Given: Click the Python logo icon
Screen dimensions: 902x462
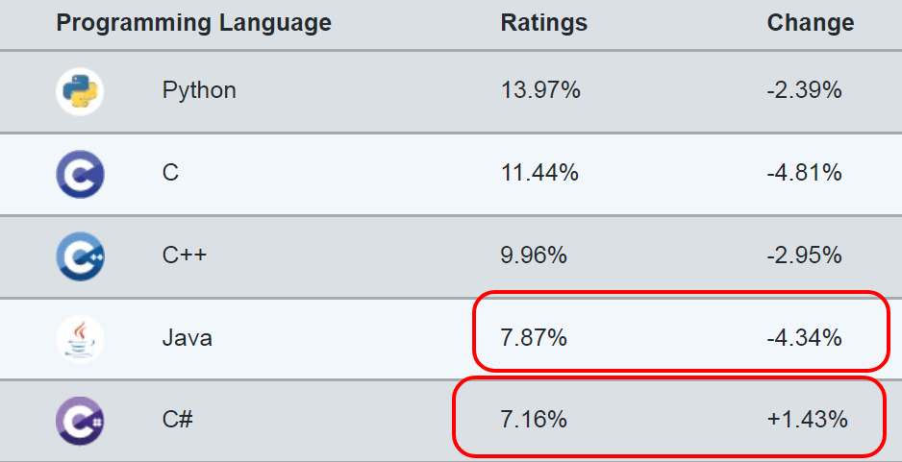Looking at the screenshot, I should (80, 91).
